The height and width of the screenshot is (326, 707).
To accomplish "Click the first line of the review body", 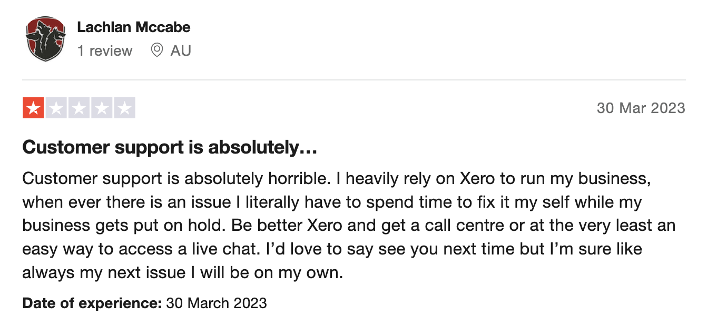I will coord(337,179).
